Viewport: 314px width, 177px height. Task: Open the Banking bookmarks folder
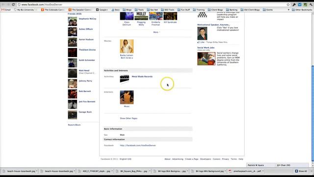pyautogui.click(x=232, y=10)
